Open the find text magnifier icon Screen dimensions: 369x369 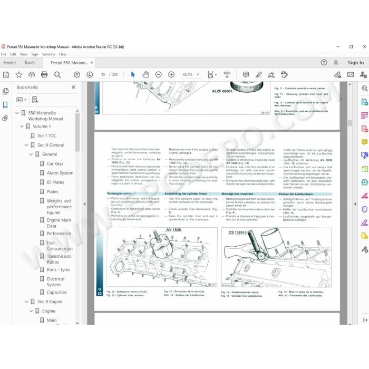coord(57,75)
